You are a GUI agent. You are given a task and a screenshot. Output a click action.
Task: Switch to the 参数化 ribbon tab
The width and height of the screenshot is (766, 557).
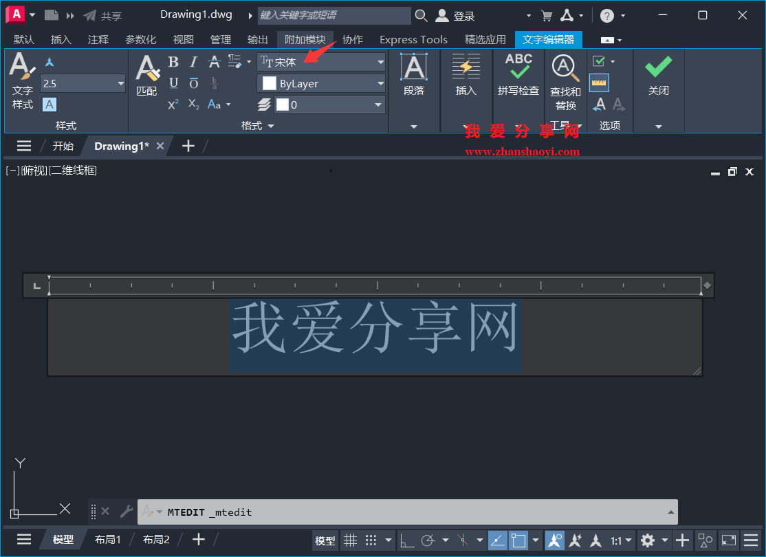pos(141,40)
